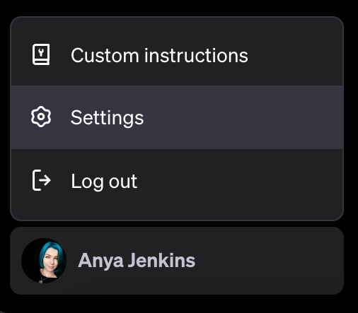Click the "Settings" text label
This screenshot has width=358, height=313.
coord(107,118)
